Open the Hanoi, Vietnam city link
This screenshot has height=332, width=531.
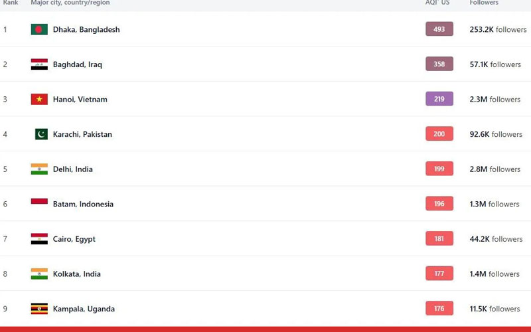[x=80, y=100]
